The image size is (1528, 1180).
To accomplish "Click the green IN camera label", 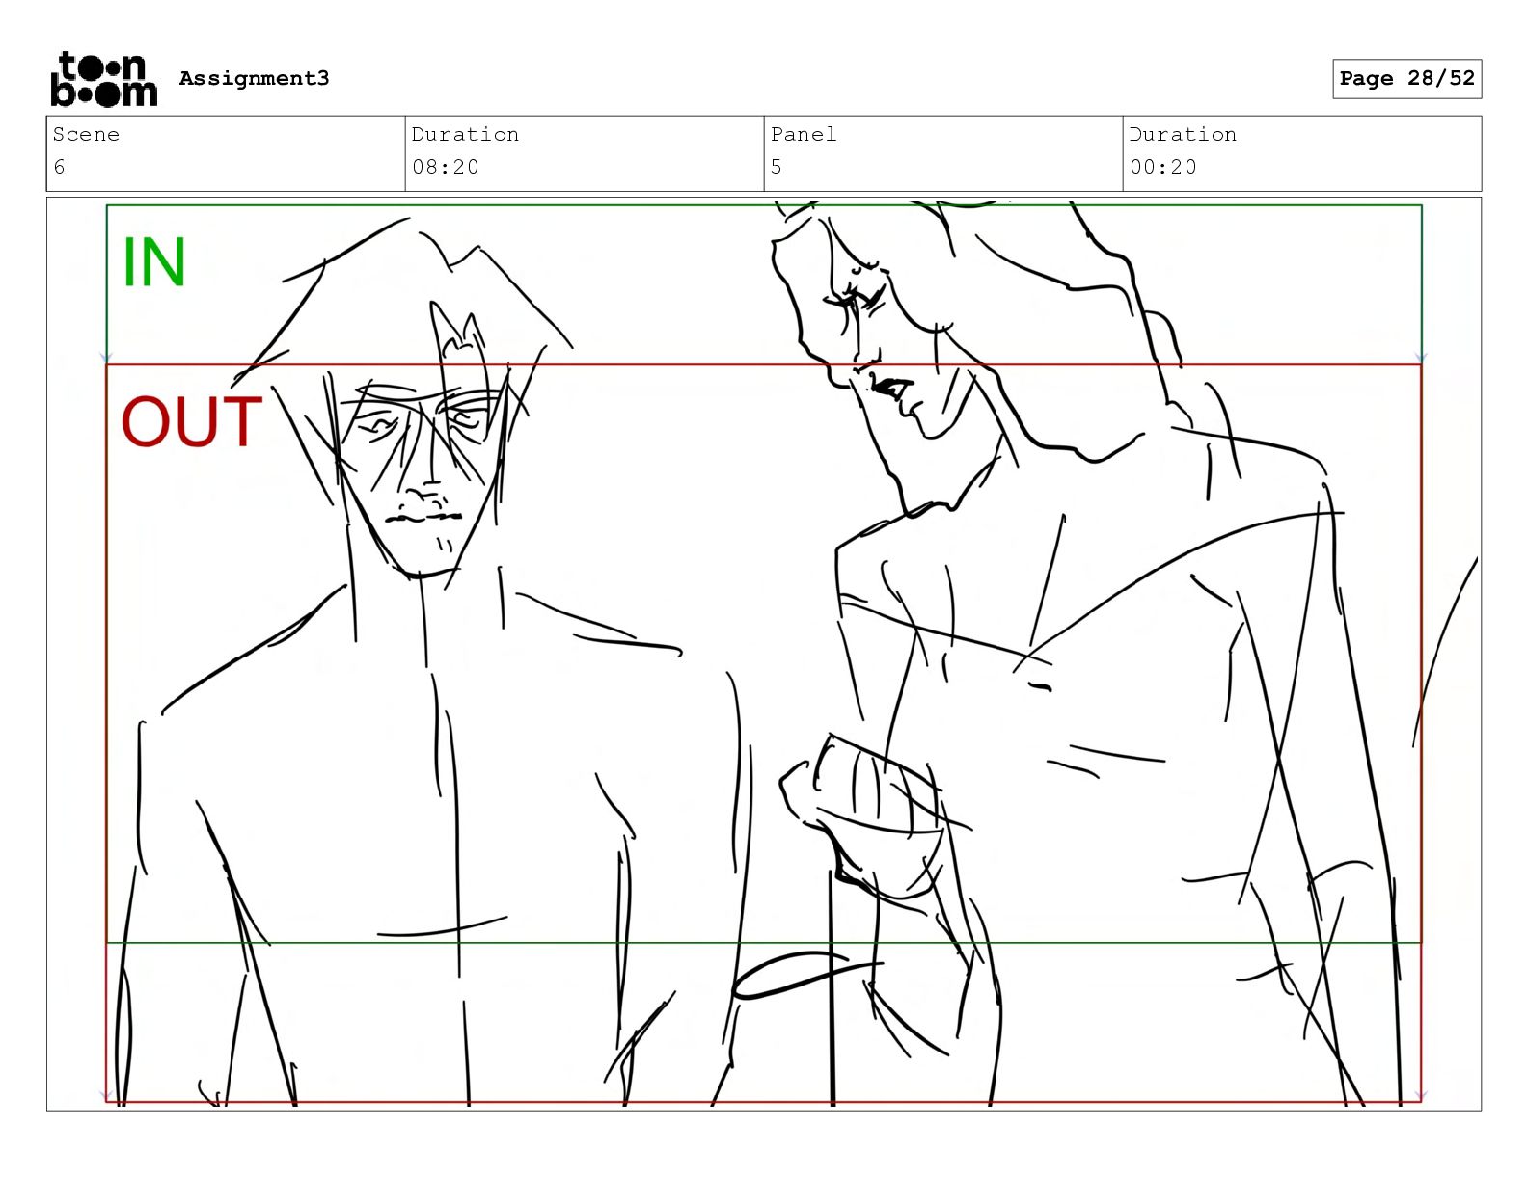I will click(154, 262).
